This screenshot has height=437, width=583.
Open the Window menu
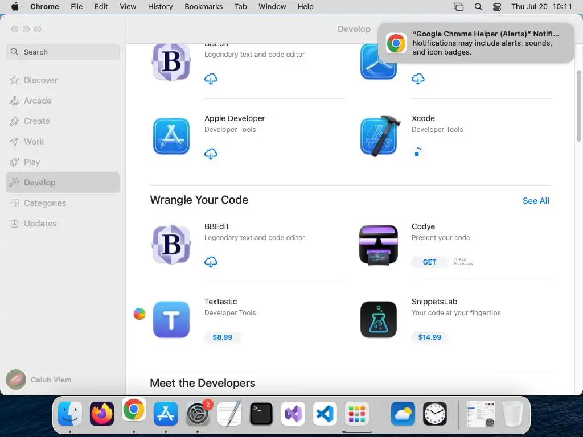point(272,7)
